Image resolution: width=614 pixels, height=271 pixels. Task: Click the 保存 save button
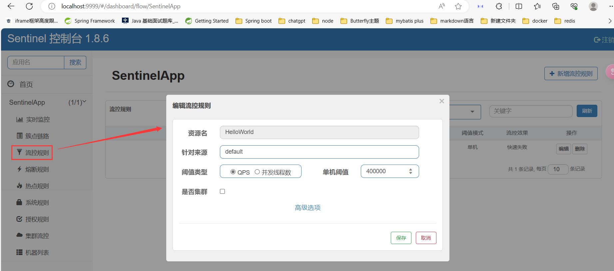coord(401,238)
